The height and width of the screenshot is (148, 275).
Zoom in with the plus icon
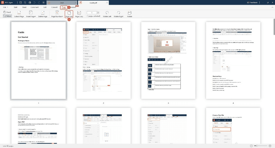click(270, 146)
